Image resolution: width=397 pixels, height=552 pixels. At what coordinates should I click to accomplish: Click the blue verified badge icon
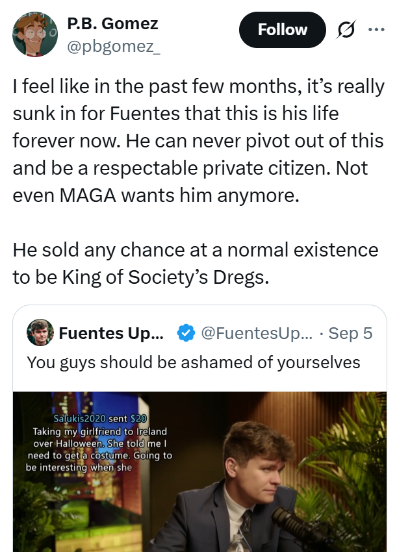[x=185, y=334]
